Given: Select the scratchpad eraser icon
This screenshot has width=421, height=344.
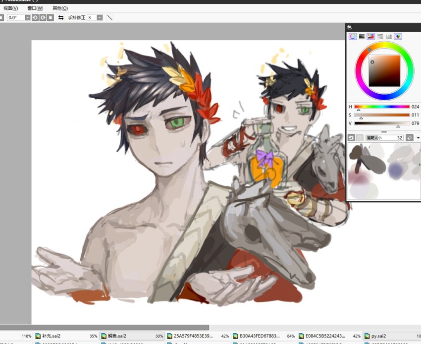Looking at the screenshot, I should click(410, 137).
